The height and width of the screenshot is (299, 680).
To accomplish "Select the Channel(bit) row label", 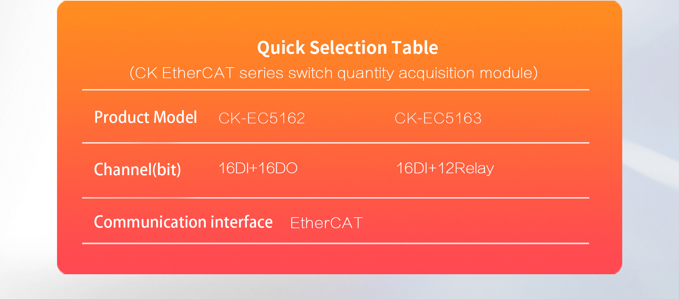I will [137, 169].
